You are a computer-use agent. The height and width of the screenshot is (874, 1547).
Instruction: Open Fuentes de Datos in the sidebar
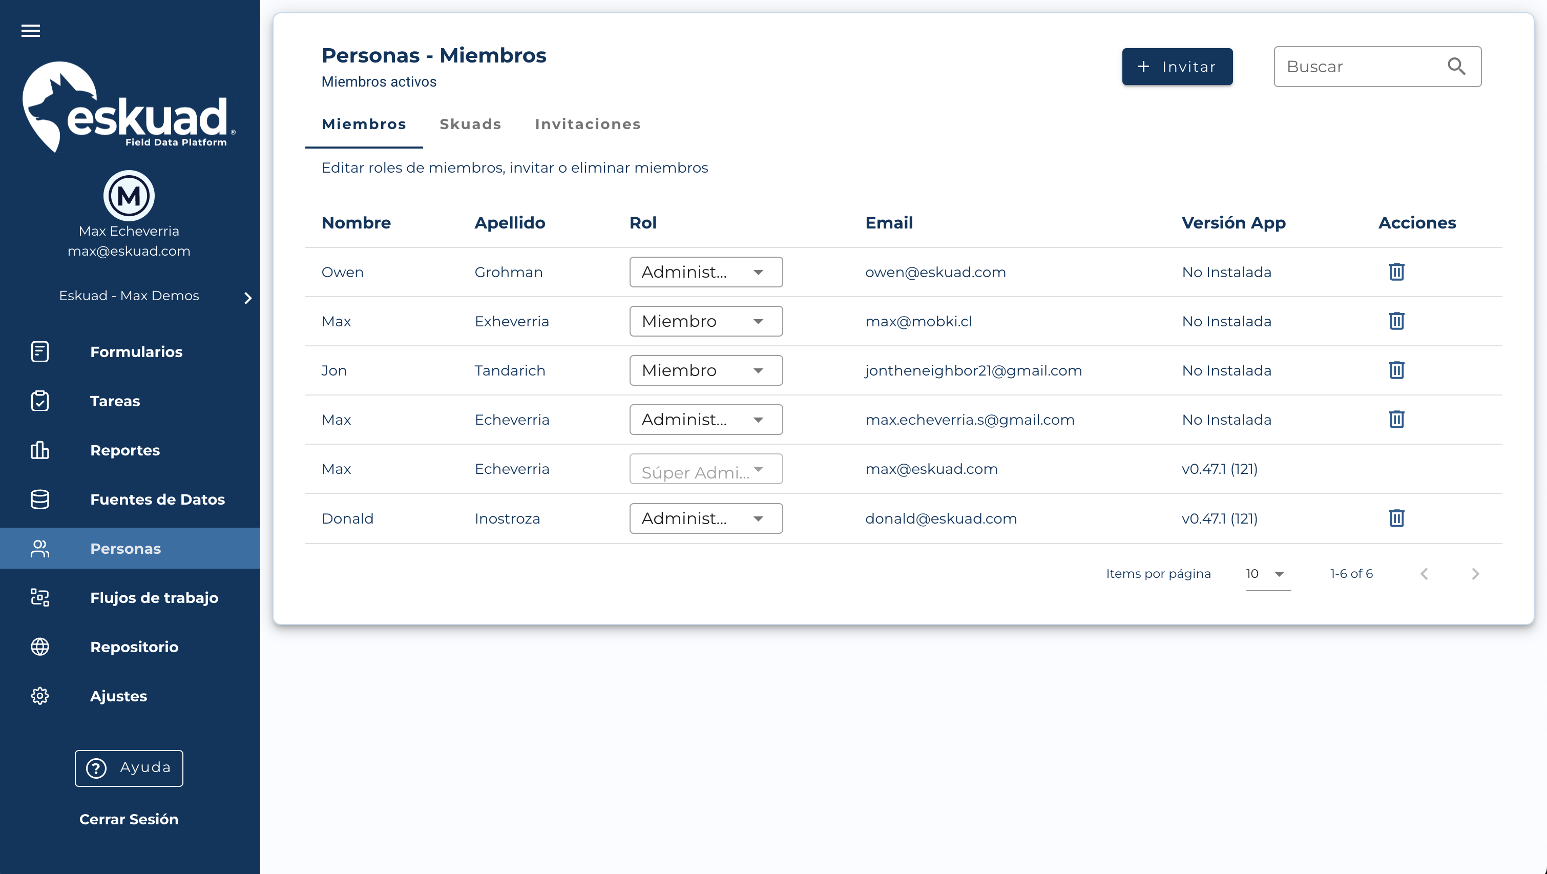130,499
